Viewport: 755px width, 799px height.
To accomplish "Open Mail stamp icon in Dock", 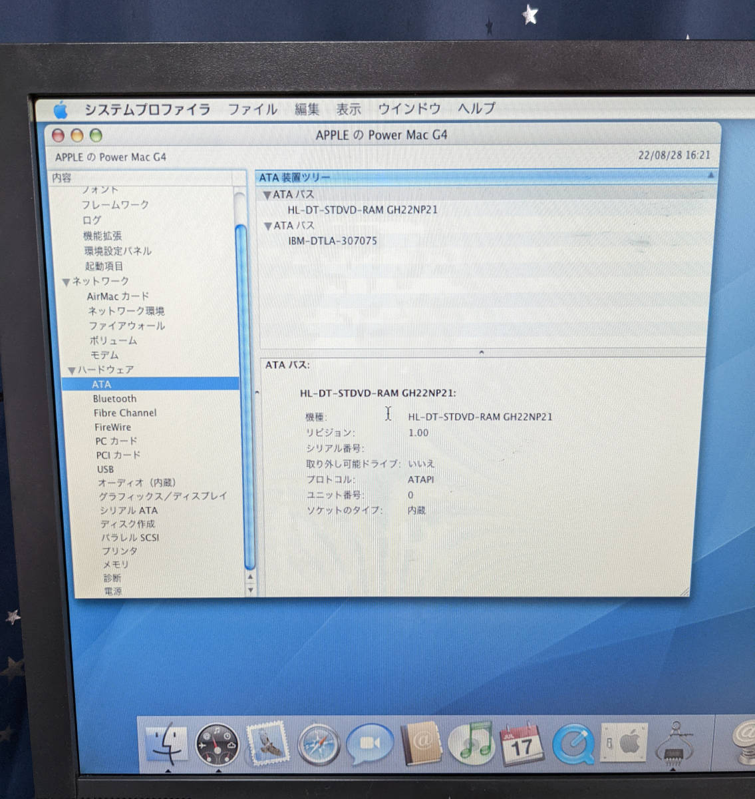I will (268, 743).
